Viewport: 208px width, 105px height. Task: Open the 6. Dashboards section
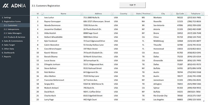point(8,53)
